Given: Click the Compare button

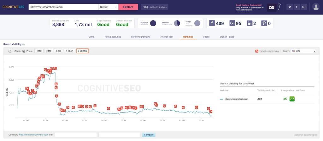Looking at the screenshot, I should pos(149,135).
